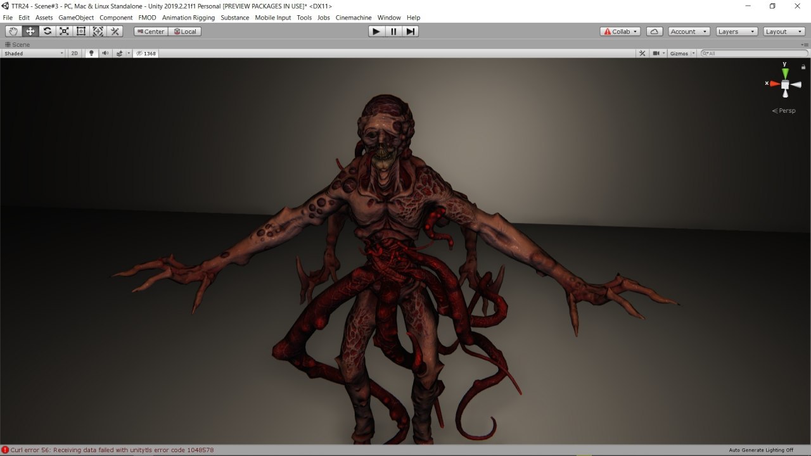811x456 pixels.
Task: Open custom editor tools
Action: tap(115, 31)
